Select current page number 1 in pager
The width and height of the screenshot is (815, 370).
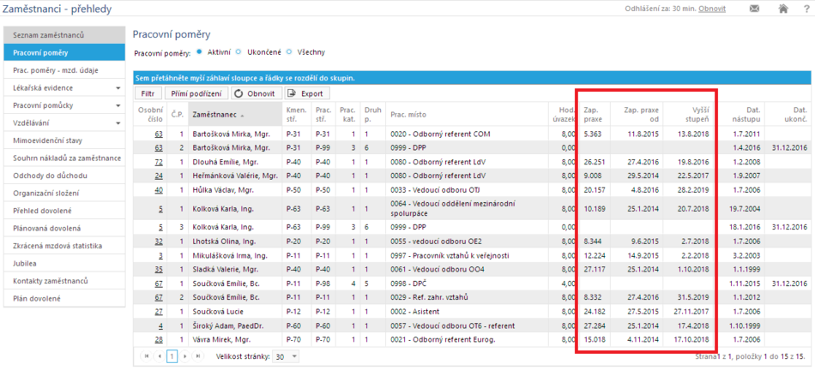pos(172,356)
